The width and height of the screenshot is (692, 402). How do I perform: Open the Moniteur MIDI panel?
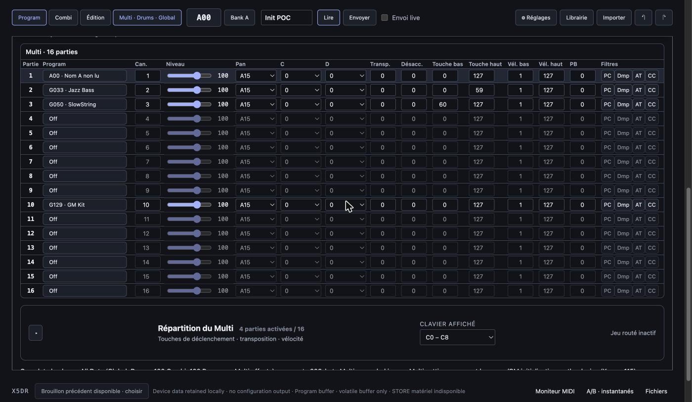pos(555,391)
